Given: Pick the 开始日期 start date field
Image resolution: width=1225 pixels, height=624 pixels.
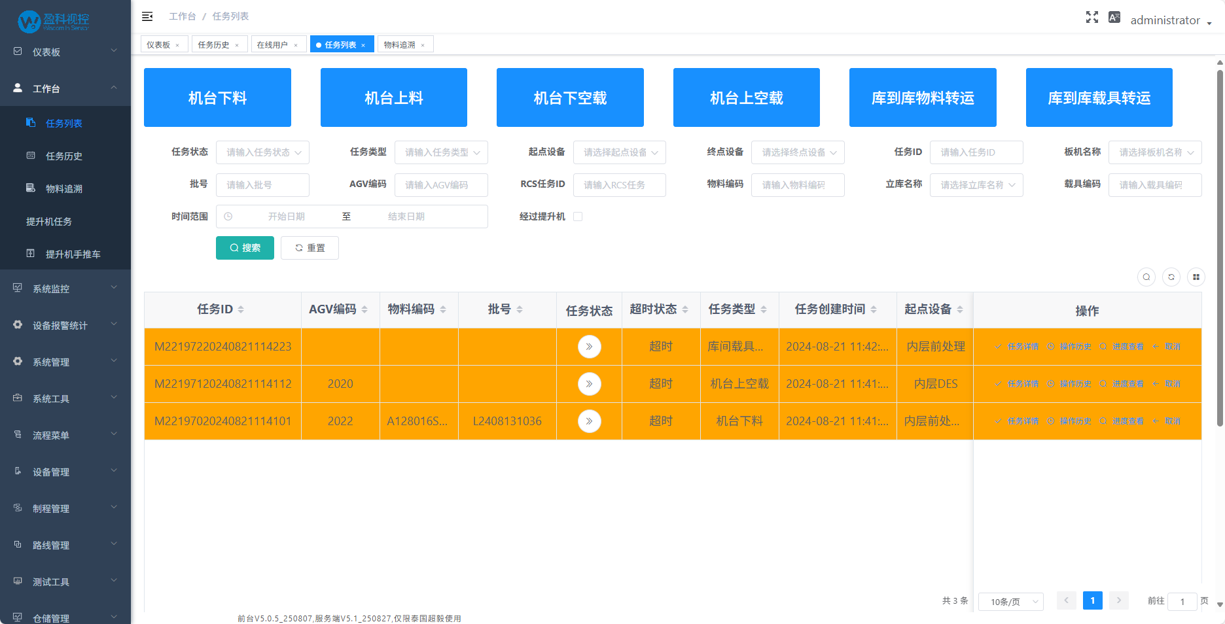Looking at the screenshot, I should tap(287, 217).
